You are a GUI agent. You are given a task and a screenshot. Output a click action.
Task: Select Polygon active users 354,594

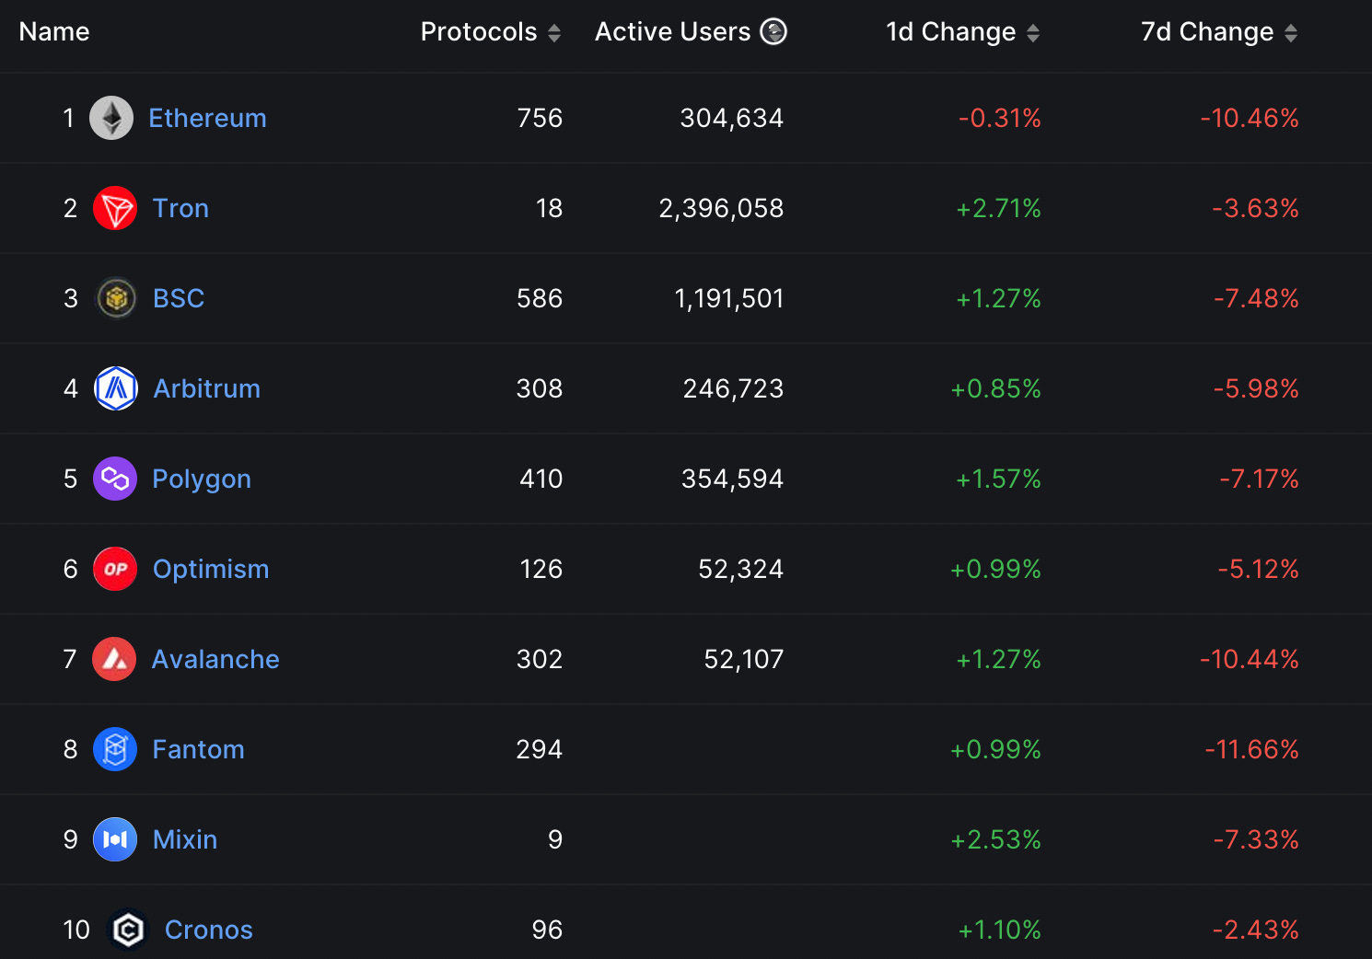coord(733,479)
